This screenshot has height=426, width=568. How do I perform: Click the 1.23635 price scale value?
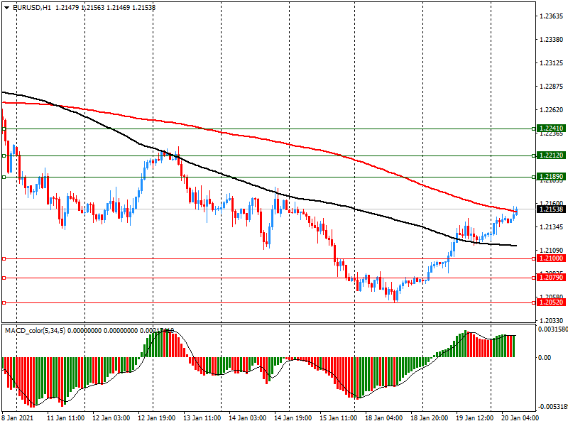pyautogui.click(x=552, y=16)
